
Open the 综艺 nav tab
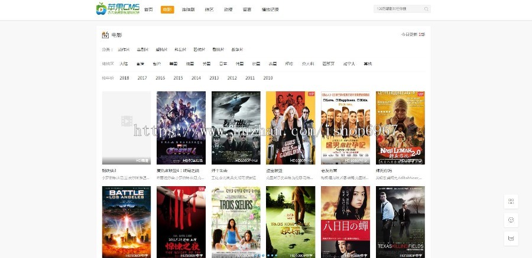[x=209, y=9]
